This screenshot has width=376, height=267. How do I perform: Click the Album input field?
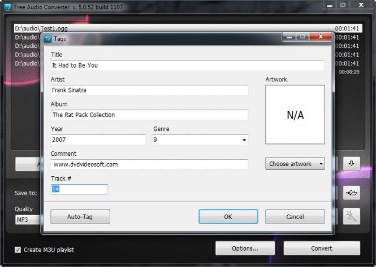pyautogui.click(x=149, y=115)
